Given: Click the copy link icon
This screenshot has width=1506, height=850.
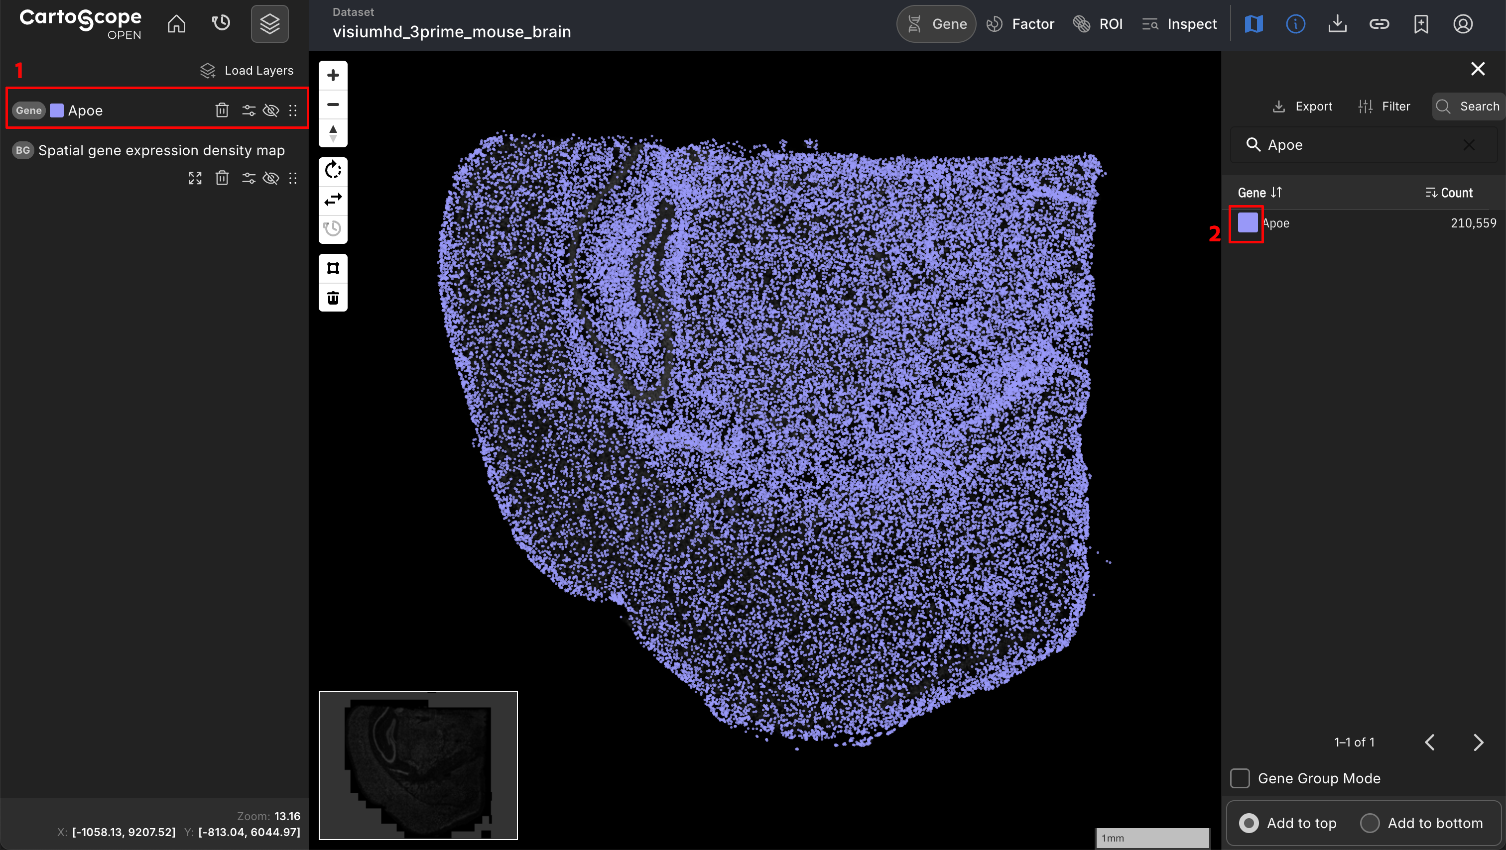Looking at the screenshot, I should click(x=1379, y=24).
